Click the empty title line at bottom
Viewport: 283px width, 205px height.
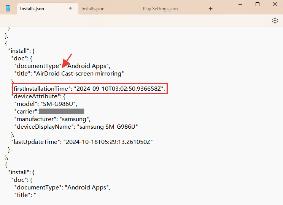coord(25,195)
